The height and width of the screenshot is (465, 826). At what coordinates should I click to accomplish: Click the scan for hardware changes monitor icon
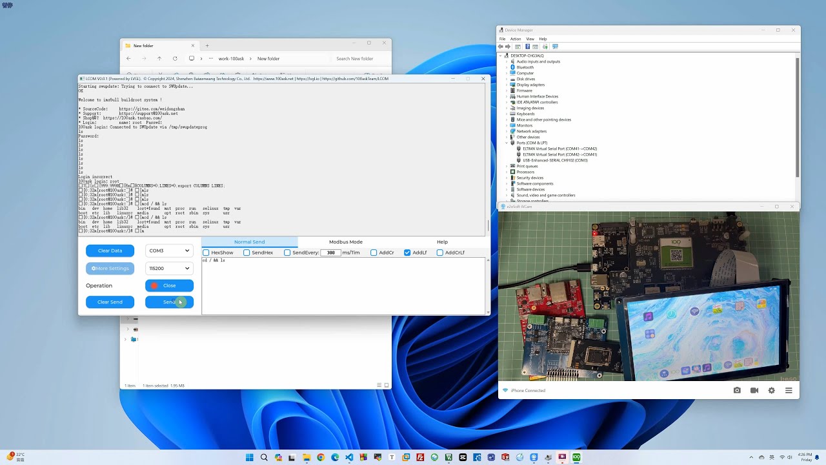tap(555, 46)
